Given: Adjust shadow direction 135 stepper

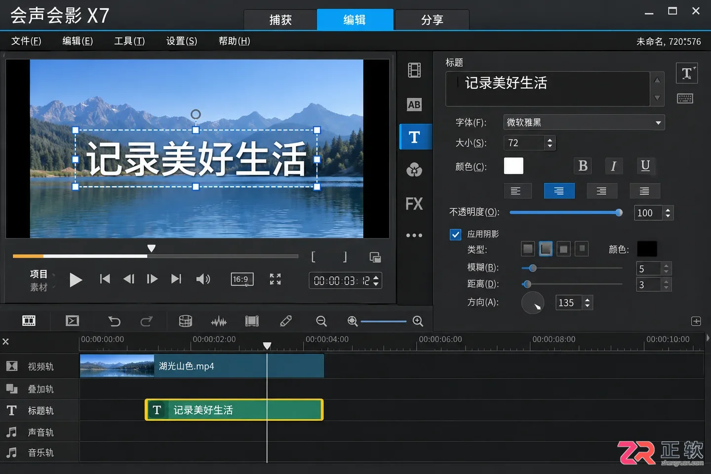Looking at the screenshot, I should pos(587,303).
